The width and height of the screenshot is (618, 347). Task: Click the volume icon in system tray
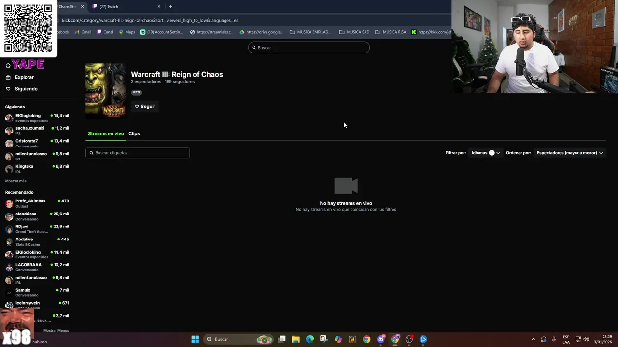586,339
